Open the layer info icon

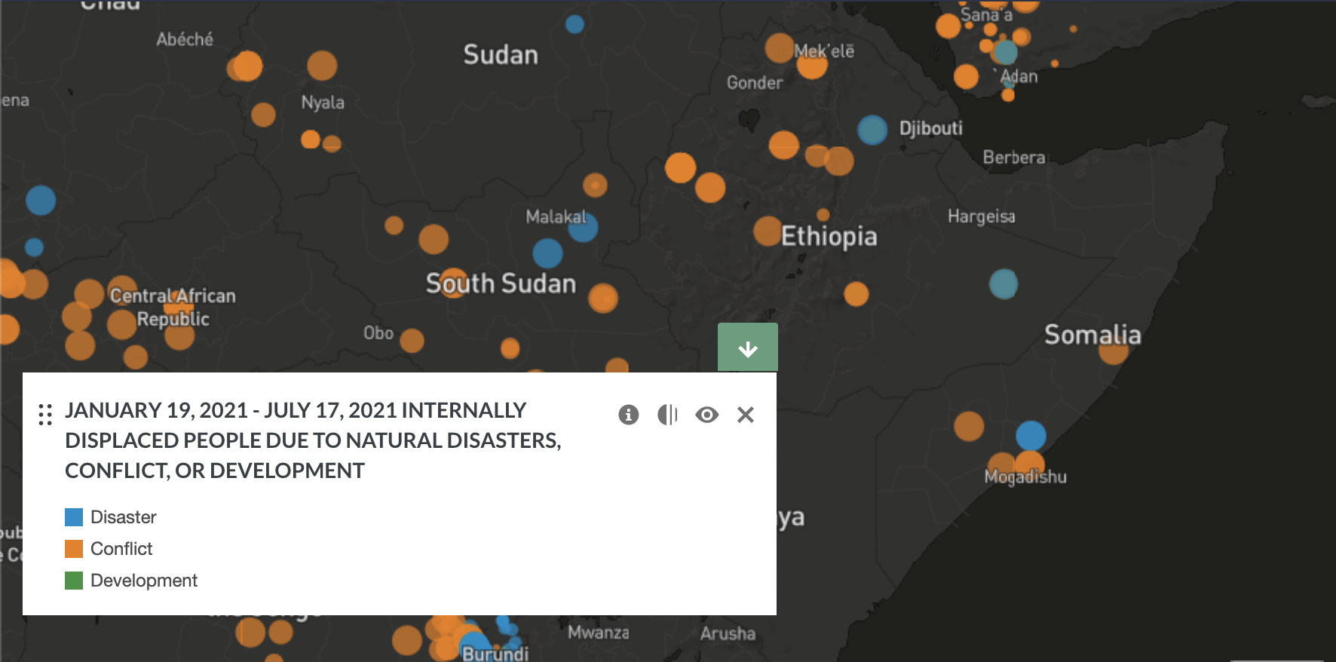[628, 415]
